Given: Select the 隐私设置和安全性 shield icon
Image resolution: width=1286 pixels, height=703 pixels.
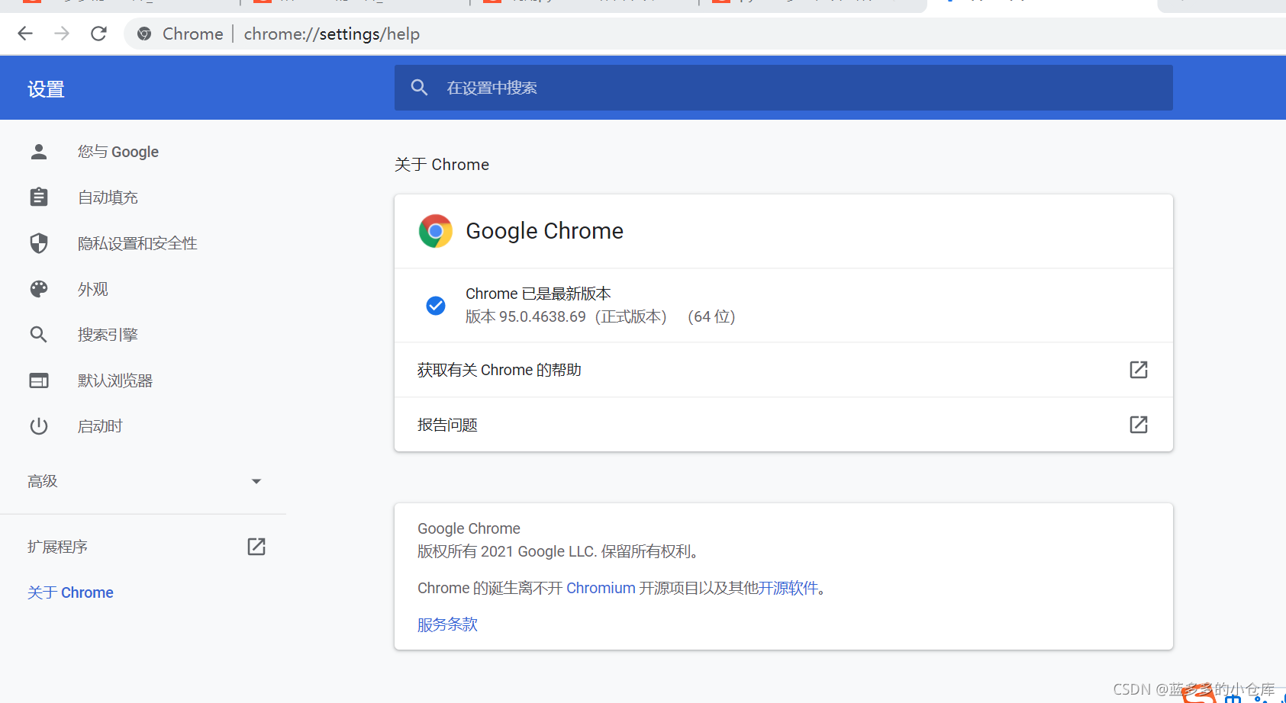Looking at the screenshot, I should click(x=38, y=242).
